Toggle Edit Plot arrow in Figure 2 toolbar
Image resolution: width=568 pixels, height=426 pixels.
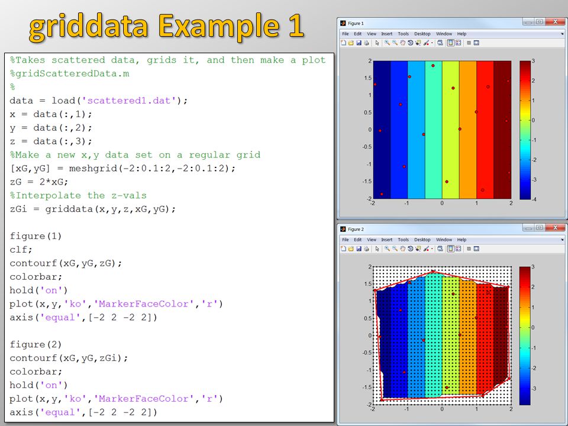click(377, 249)
